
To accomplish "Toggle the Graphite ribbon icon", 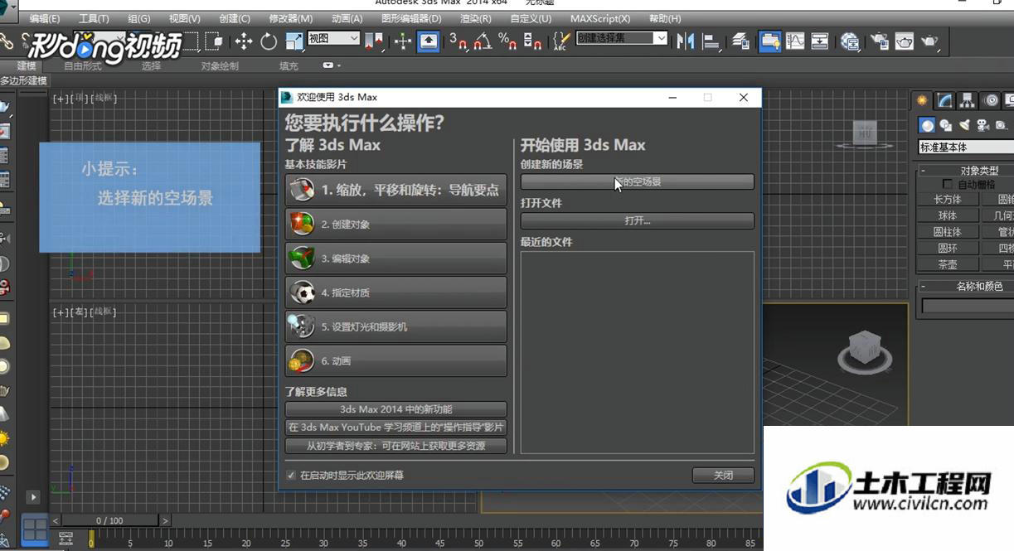I will [769, 41].
